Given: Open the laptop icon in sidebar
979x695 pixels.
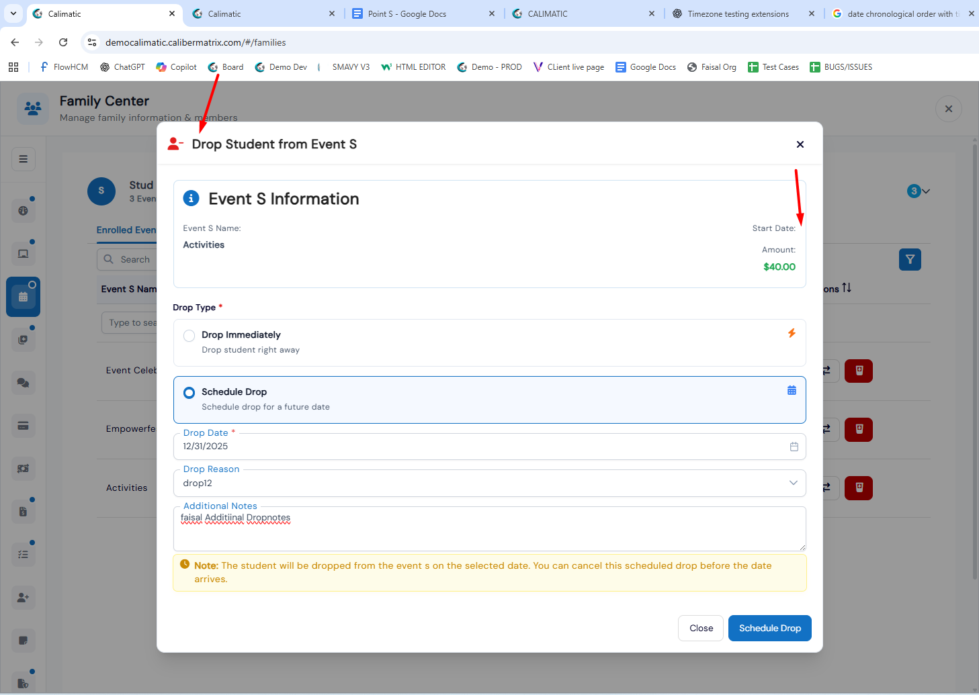Looking at the screenshot, I should (x=23, y=254).
